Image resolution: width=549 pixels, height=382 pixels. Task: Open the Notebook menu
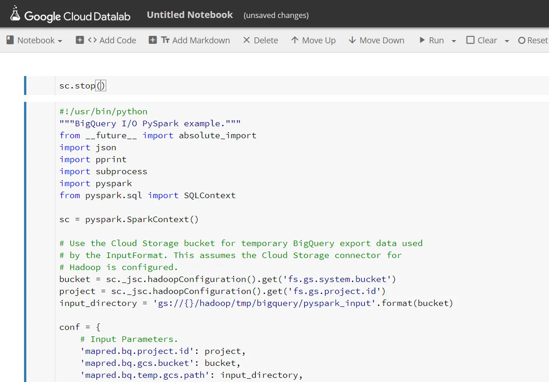(x=34, y=41)
